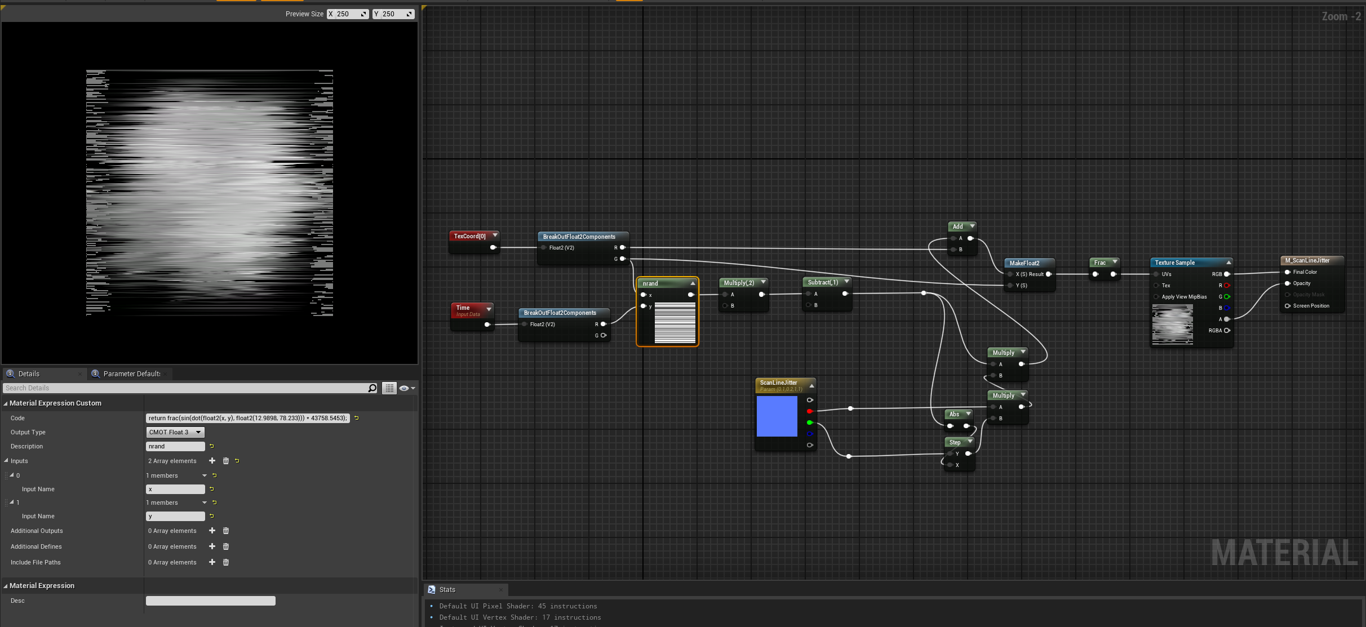Open the CMOT Float 3 output type dropdown
Viewport: 1366px width, 627px height.
pos(175,432)
